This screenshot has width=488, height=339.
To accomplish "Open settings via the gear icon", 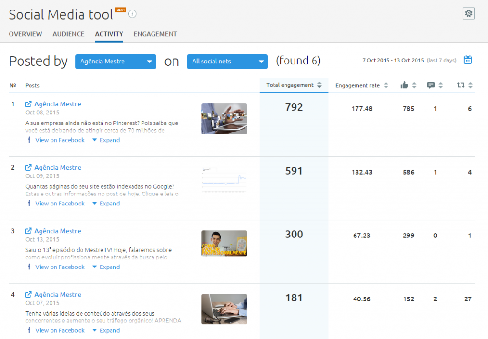I will click(x=468, y=14).
